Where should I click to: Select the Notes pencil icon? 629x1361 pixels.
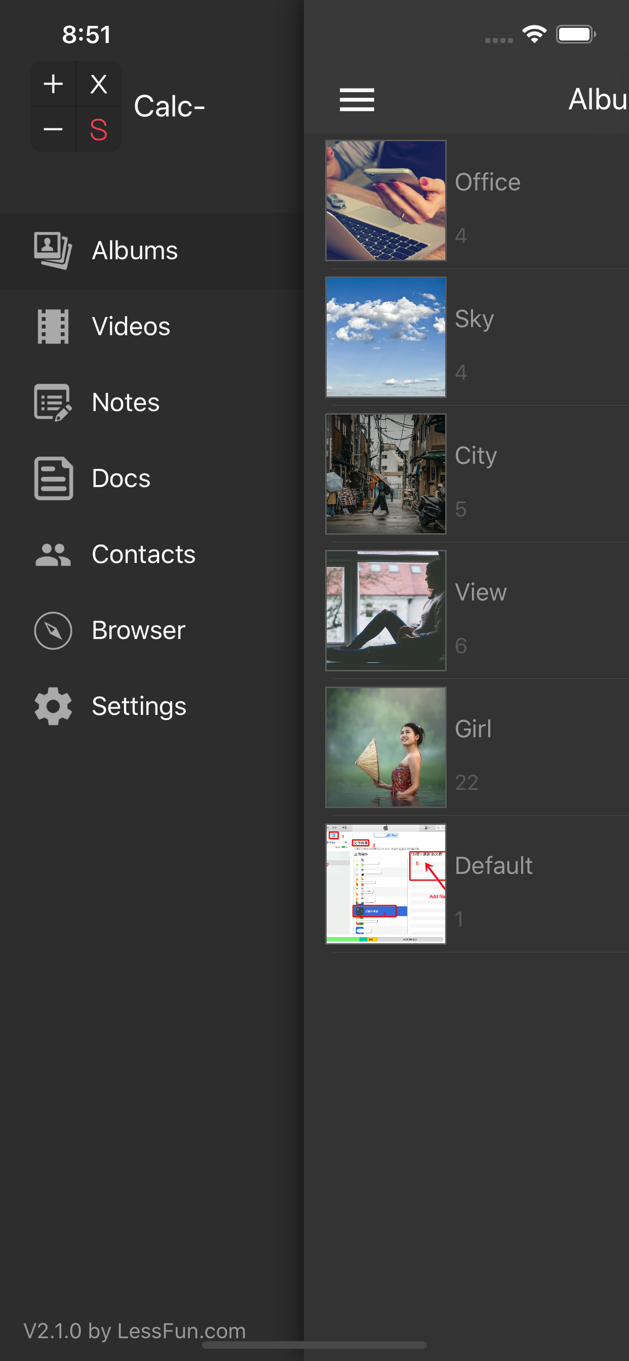(53, 403)
